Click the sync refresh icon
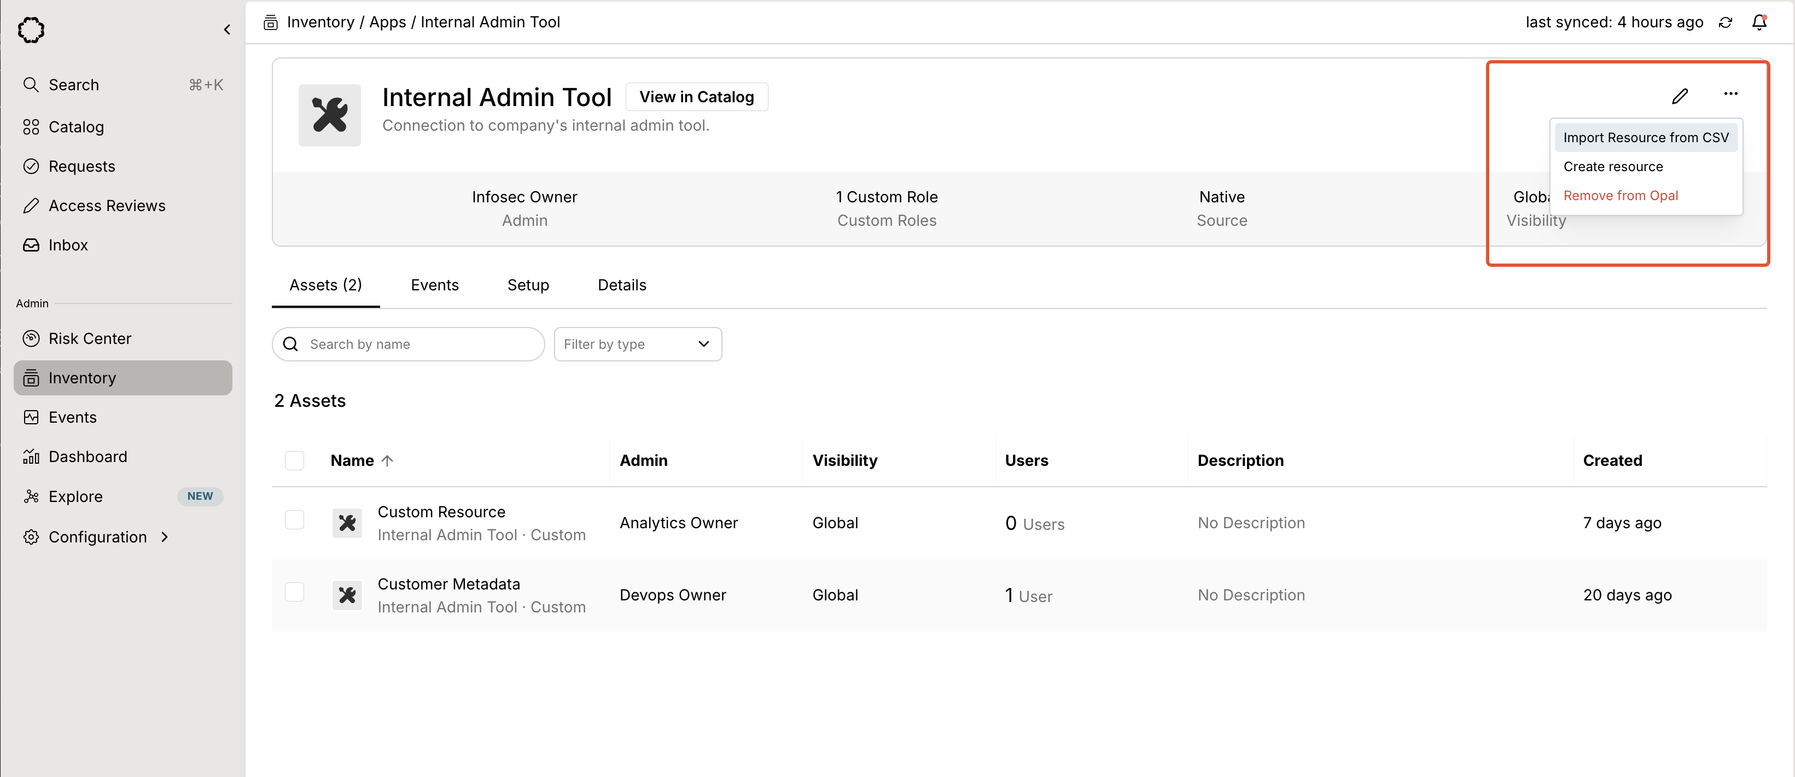 click(x=1726, y=22)
